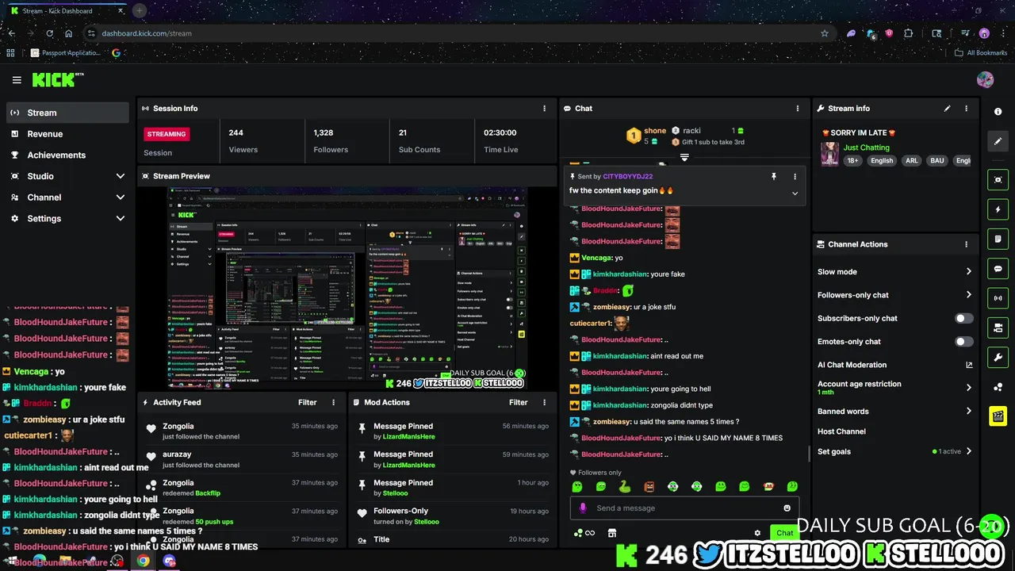Open Stream info panel three-dot menu
Screen dimensions: 1015x571
pos(966,109)
